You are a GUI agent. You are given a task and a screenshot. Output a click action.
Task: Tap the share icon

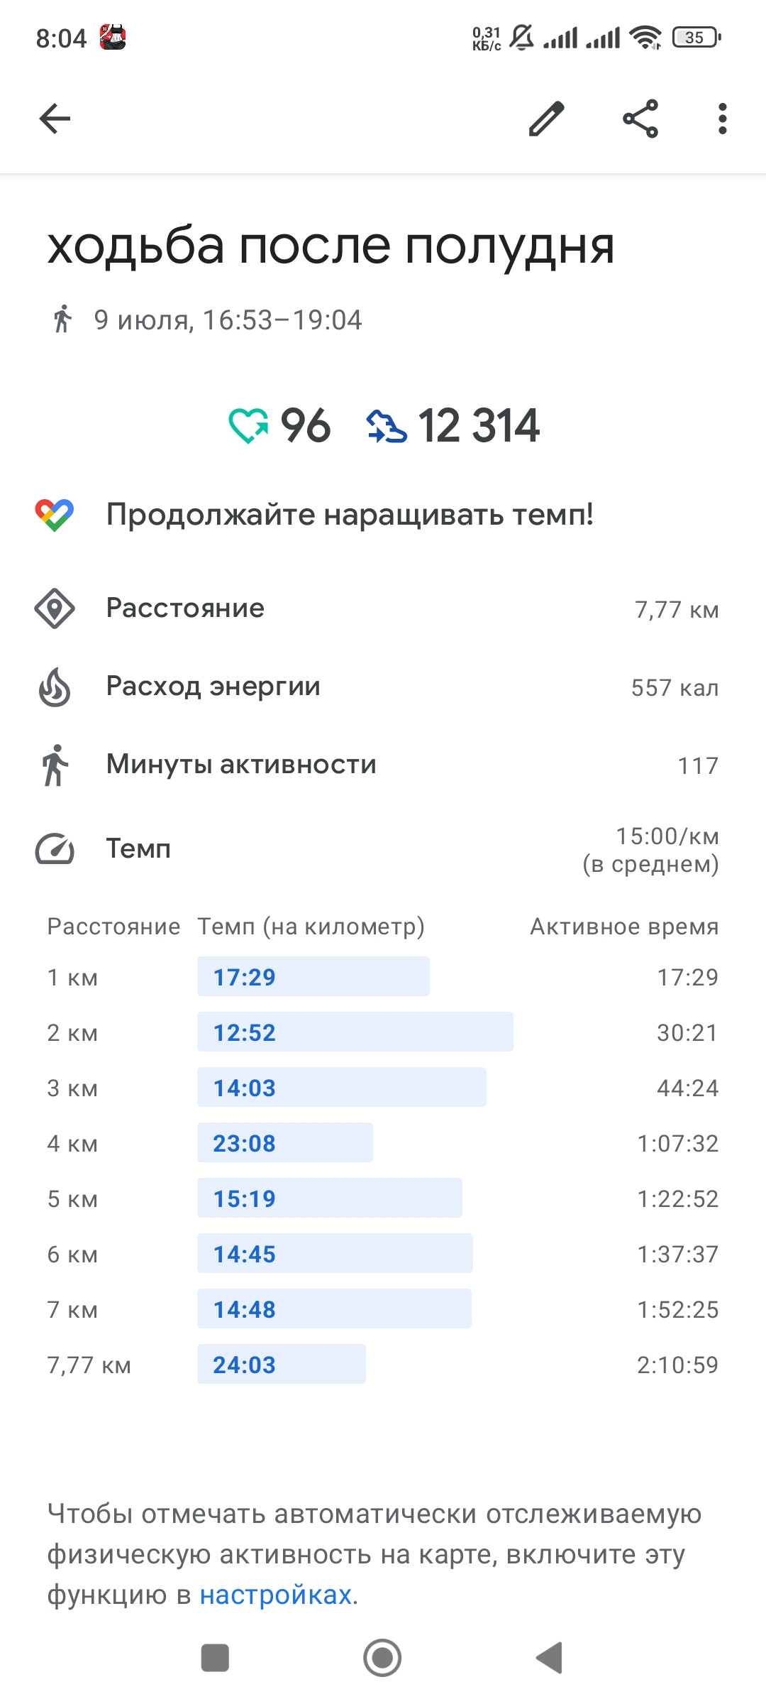click(640, 119)
